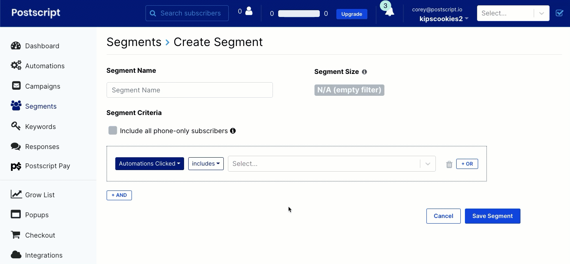Click the Checkout cart icon
The width and height of the screenshot is (570, 264).
[15, 235]
